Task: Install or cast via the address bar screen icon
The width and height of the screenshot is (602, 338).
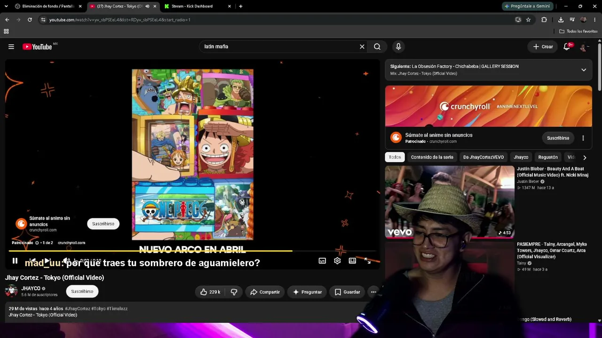Action: point(518,20)
